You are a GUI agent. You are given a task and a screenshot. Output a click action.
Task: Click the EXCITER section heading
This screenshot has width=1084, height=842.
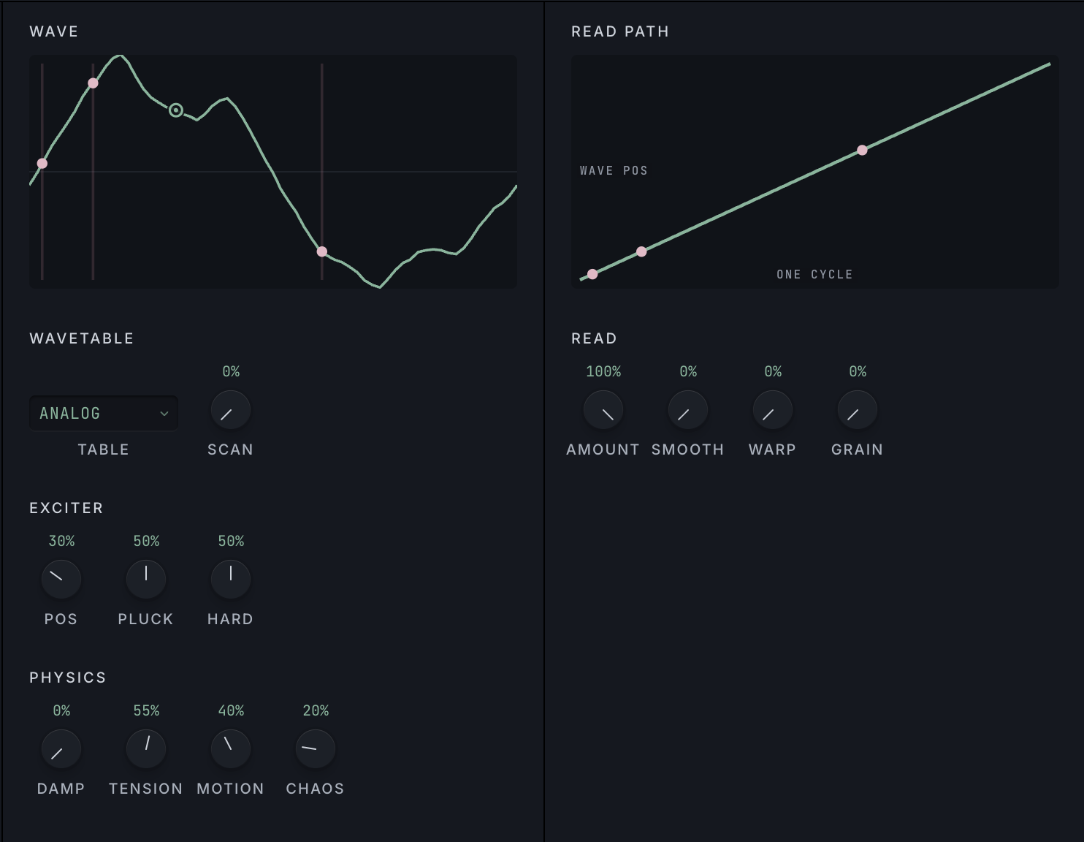[66, 508]
